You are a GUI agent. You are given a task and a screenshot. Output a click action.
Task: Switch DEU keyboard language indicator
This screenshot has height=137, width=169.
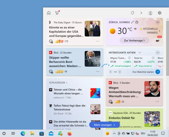143,134
